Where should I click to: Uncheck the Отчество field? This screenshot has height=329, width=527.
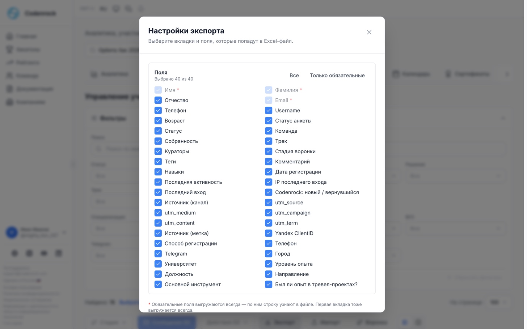coord(158,100)
